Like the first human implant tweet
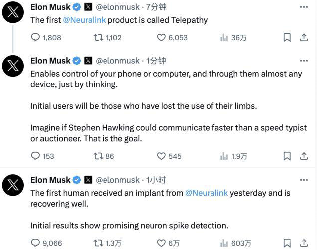The height and width of the screenshot is (250, 317). point(161,243)
